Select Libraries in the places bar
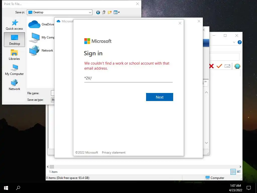Image resolution: width=257 pixels, height=193 pixels. point(14,55)
